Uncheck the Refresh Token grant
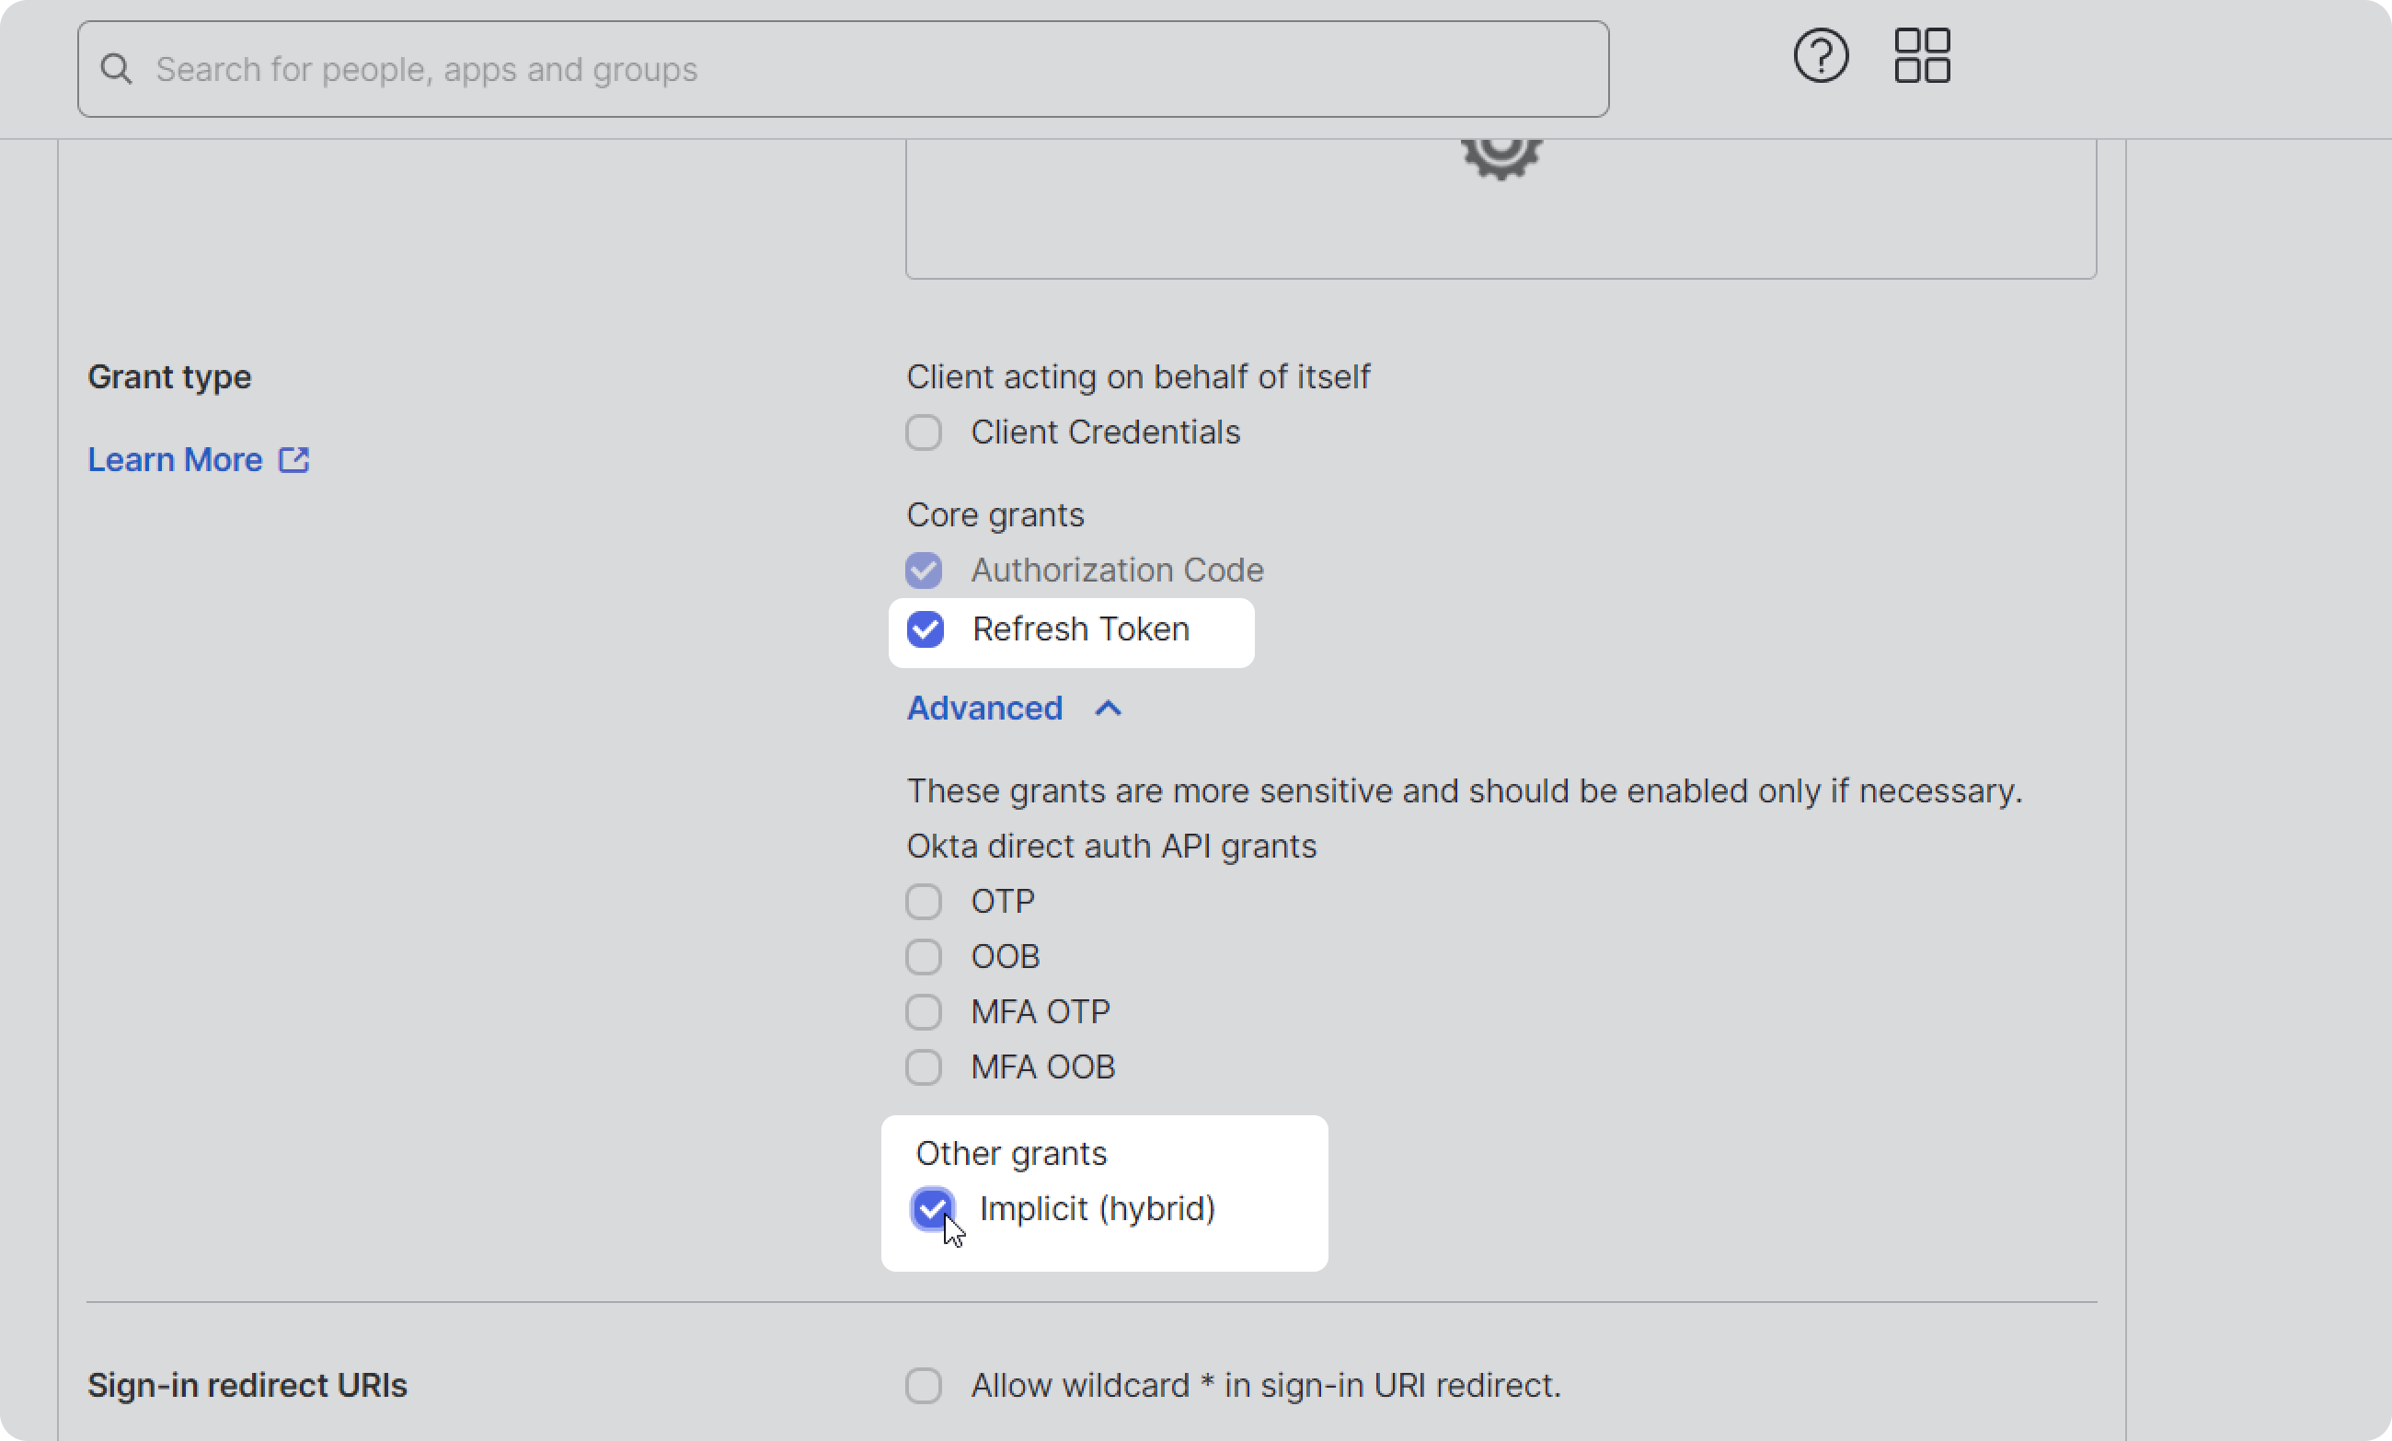Image resolution: width=2392 pixels, height=1441 pixels. click(926, 629)
